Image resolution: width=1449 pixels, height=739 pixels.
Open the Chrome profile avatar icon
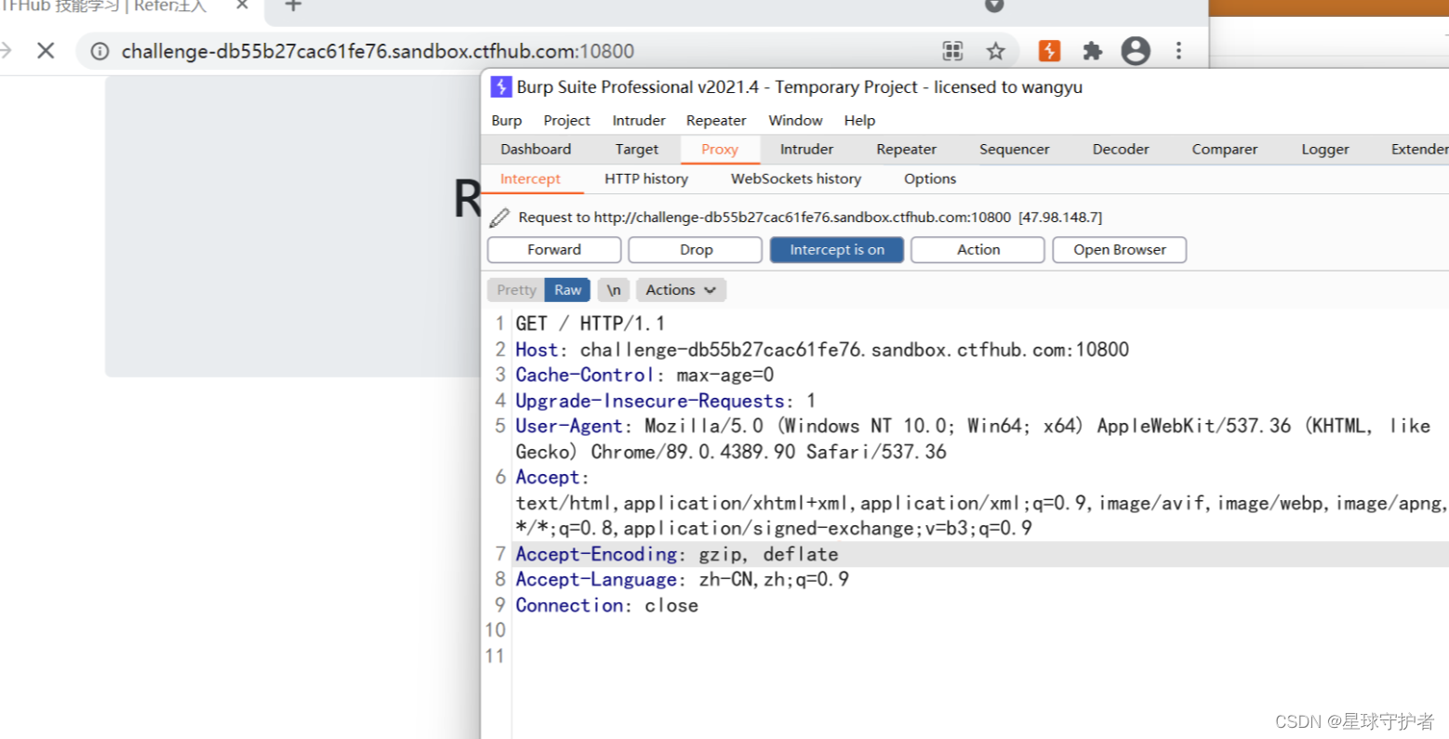click(x=1135, y=51)
